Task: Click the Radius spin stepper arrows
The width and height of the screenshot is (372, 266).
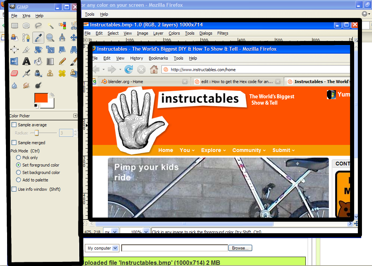Action: point(76,133)
